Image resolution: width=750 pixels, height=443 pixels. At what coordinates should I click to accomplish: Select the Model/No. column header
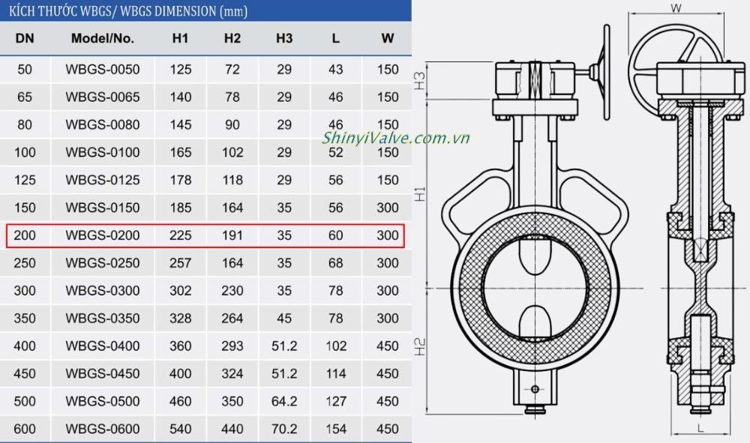coord(101,37)
